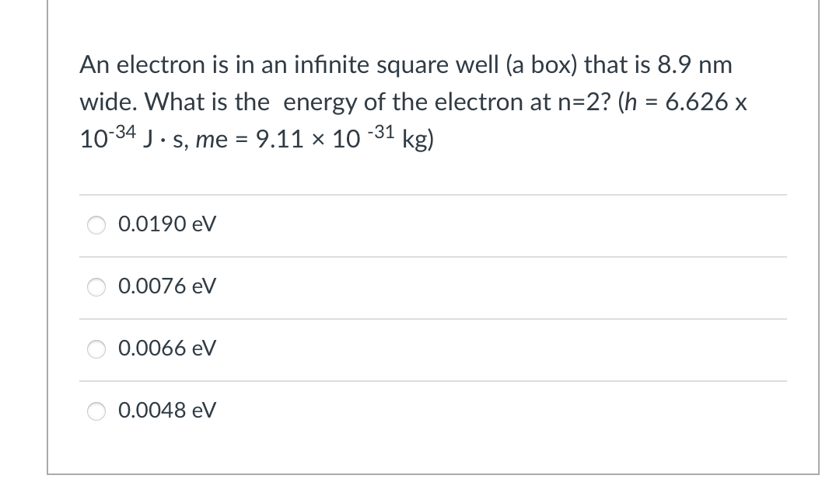Screen dimensions: 829x503
Task: Select the 0.0066 eV radio button
Action: pos(96,349)
